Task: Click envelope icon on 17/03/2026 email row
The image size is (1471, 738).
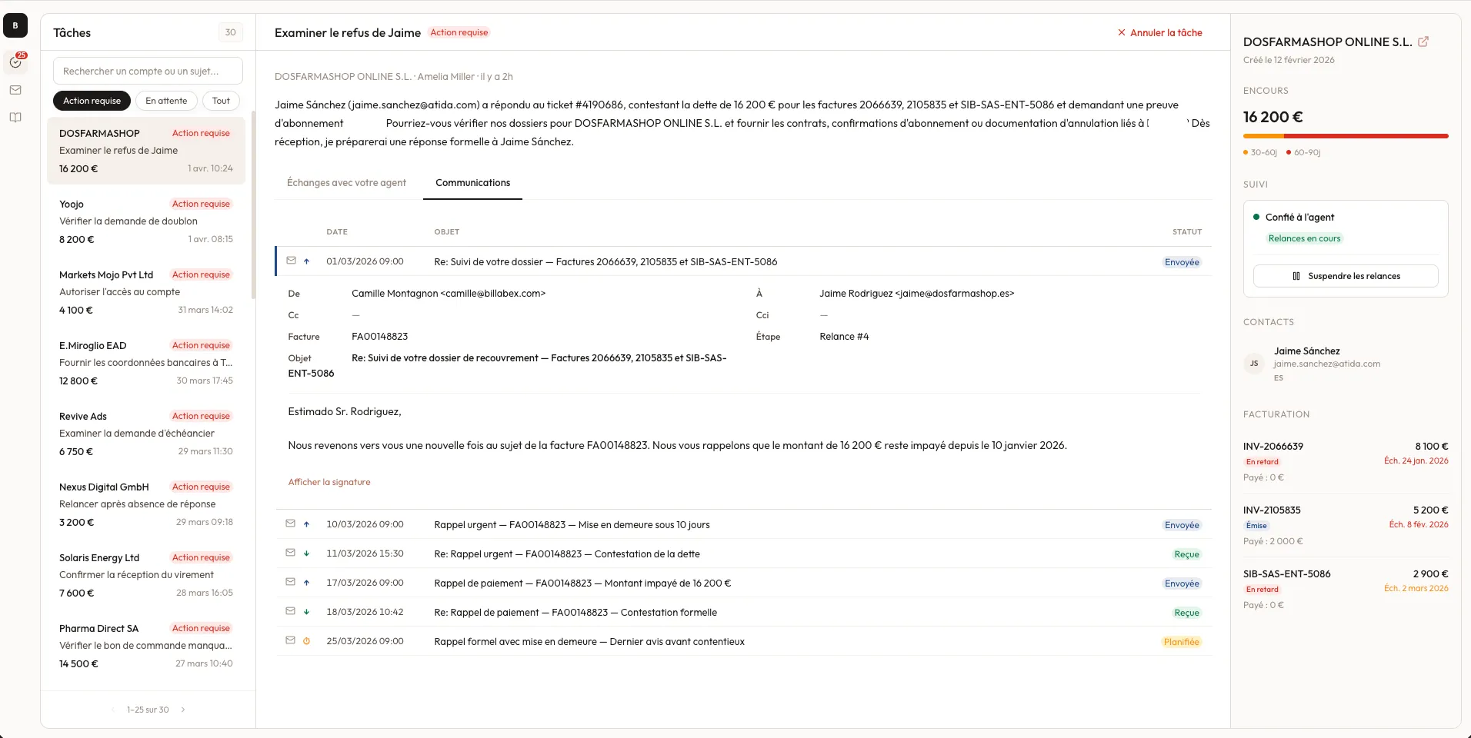Action: (291, 582)
